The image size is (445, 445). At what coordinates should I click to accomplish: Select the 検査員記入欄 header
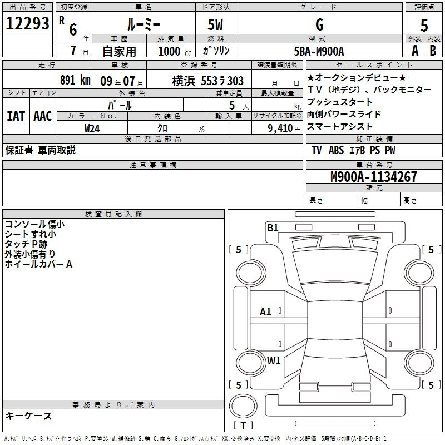click(113, 214)
